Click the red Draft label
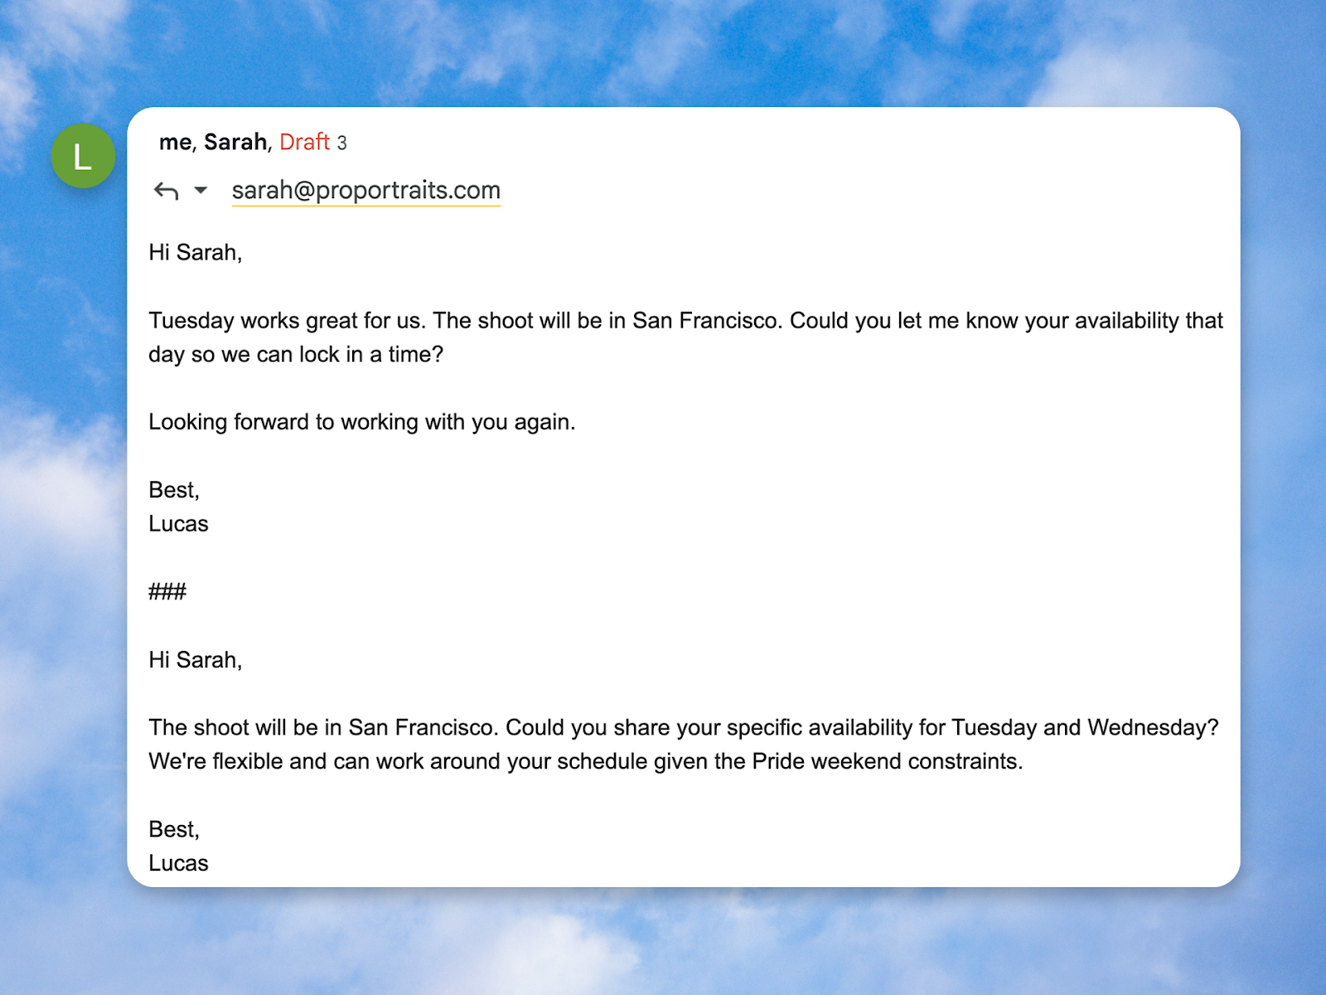This screenshot has height=995, width=1326. (x=304, y=142)
